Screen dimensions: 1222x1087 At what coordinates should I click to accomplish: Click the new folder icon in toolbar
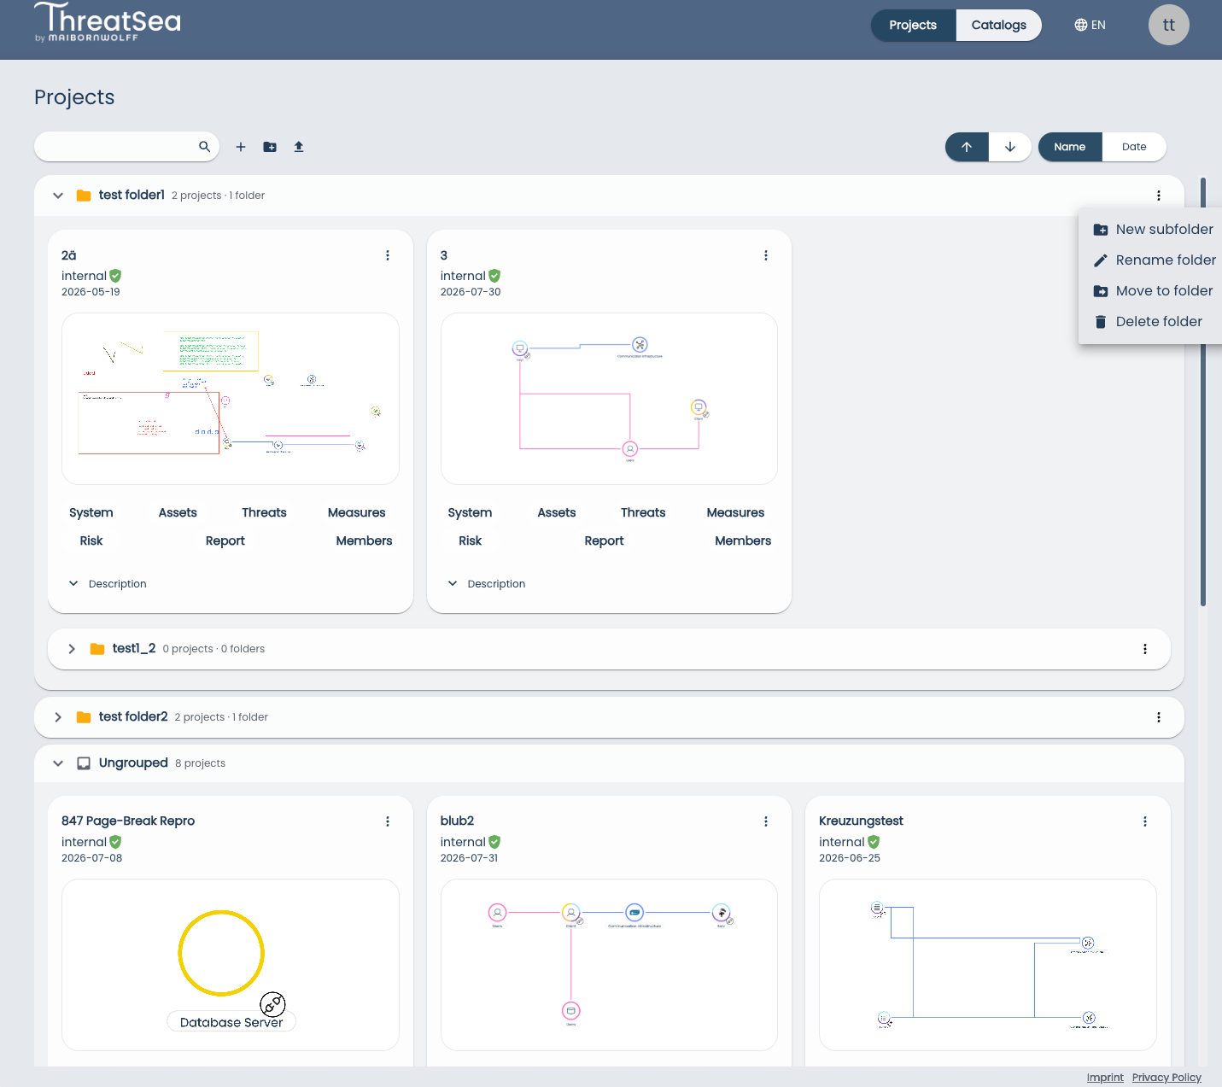tap(270, 147)
